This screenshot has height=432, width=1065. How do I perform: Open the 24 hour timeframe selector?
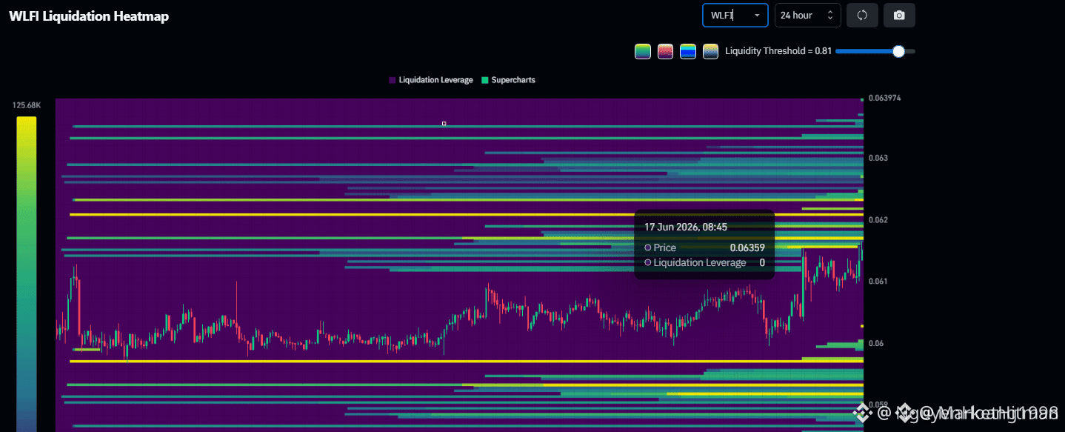[807, 15]
